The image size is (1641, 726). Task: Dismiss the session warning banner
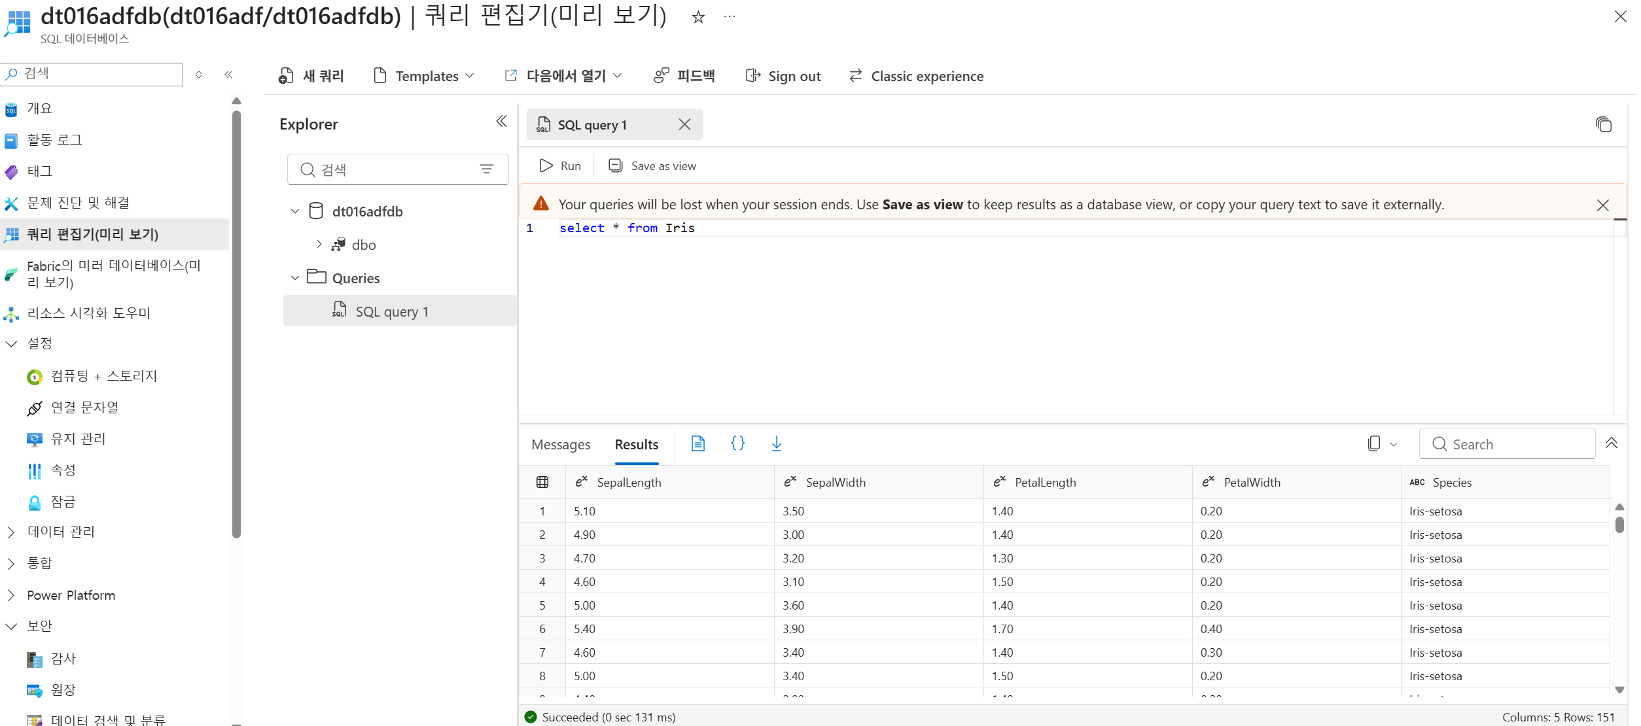click(1603, 205)
